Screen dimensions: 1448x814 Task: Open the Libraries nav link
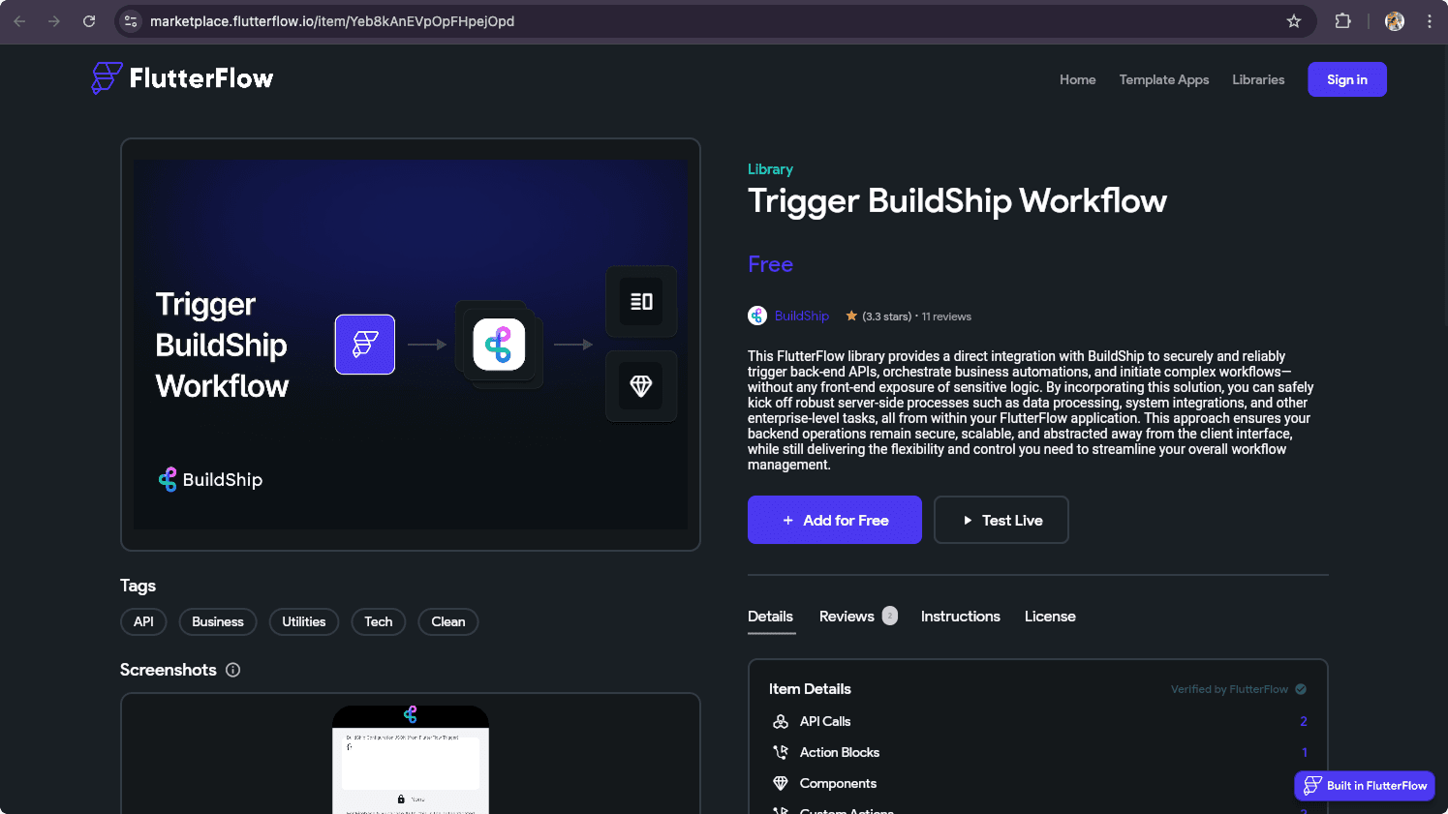[x=1258, y=79]
